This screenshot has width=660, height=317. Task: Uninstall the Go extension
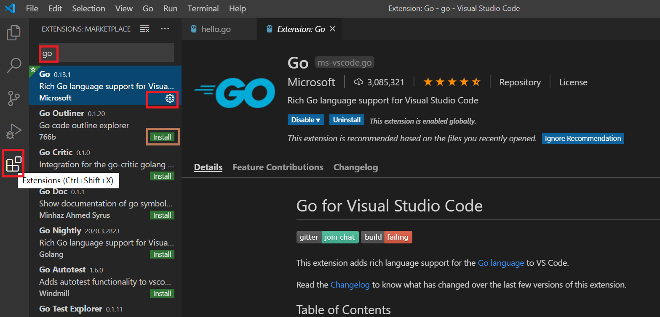click(x=347, y=120)
